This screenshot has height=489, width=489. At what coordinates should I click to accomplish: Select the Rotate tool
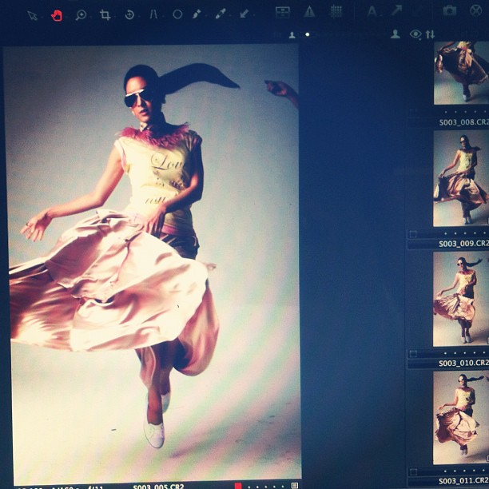pyautogui.click(x=129, y=14)
